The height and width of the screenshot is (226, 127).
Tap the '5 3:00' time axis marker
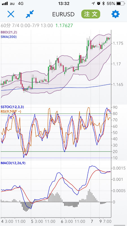point(37,221)
